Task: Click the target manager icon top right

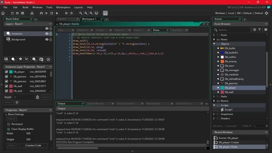Action: click(x=266, y=13)
